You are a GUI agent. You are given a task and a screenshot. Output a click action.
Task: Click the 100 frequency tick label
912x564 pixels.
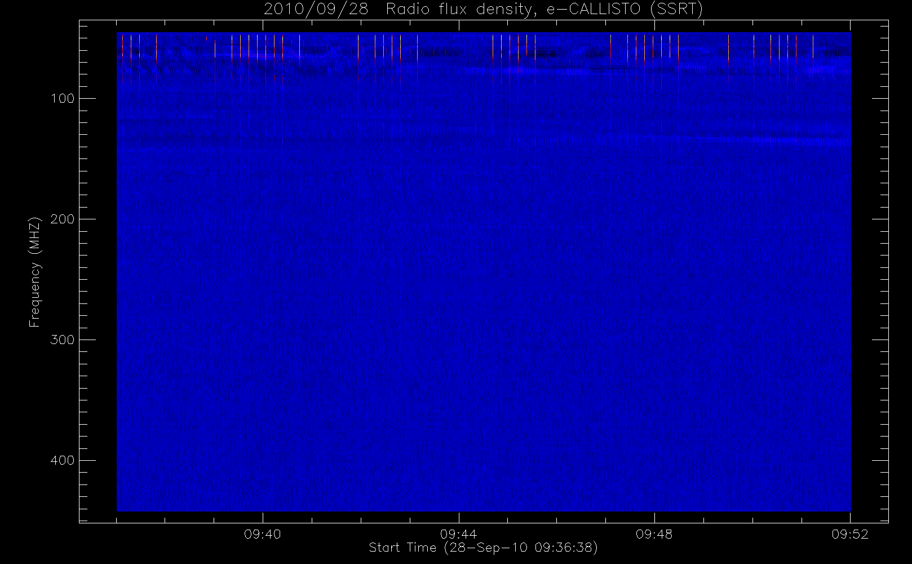62,98
